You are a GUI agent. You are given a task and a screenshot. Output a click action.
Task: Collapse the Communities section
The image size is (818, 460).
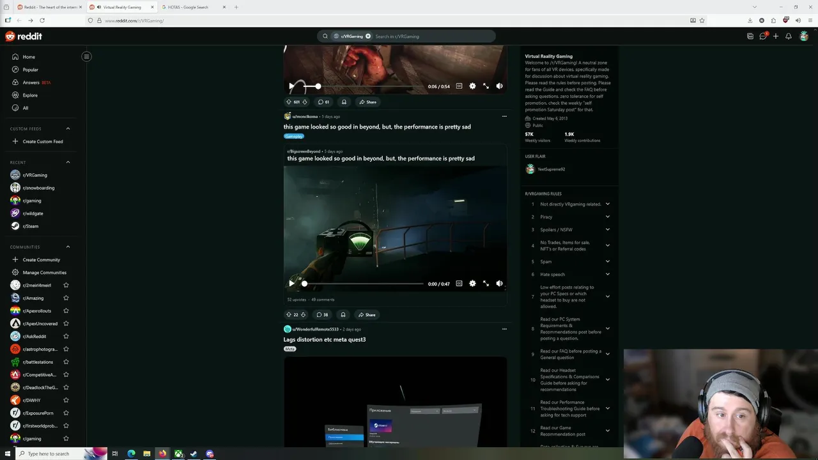68,247
